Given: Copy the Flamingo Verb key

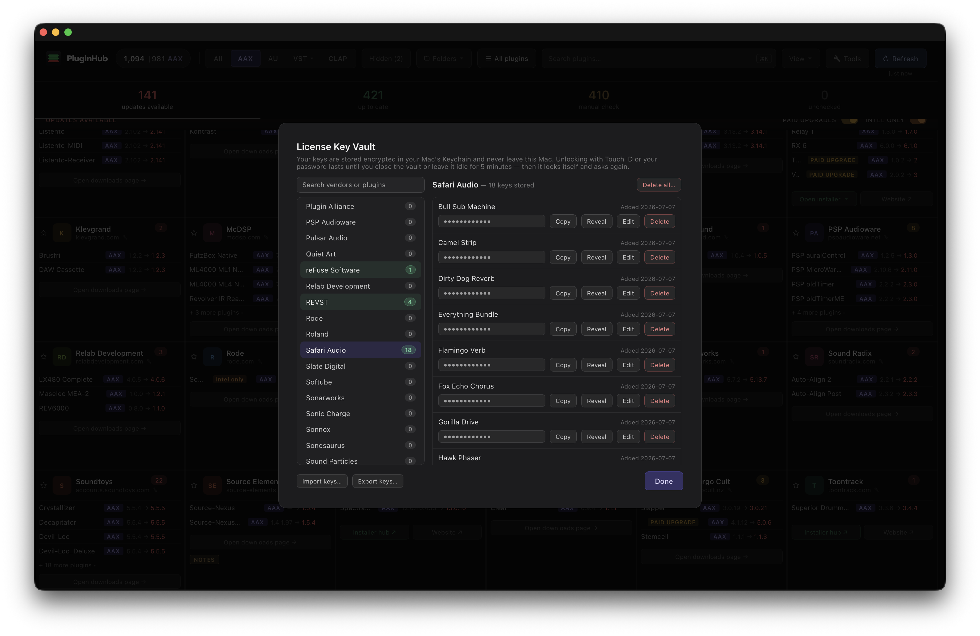Looking at the screenshot, I should (562, 365).
